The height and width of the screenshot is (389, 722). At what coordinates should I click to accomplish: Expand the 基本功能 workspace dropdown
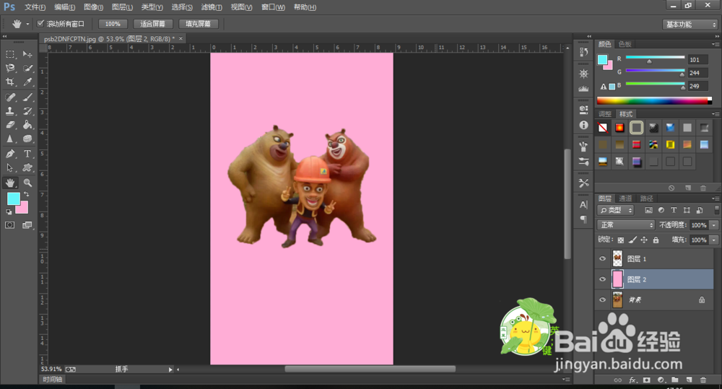688,24
